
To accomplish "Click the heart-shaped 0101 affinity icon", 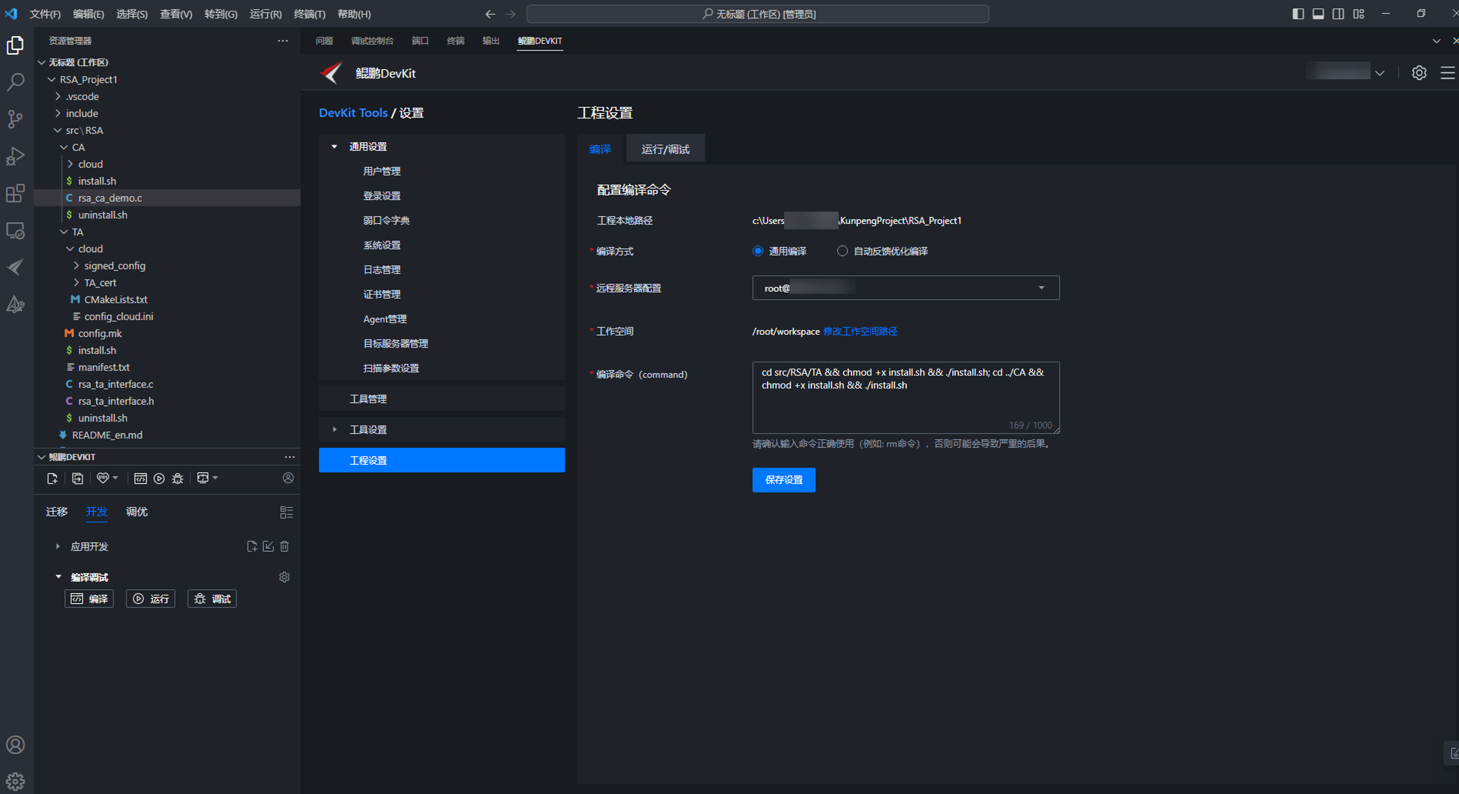I will (102, 478).
